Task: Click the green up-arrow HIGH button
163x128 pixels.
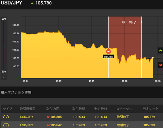Action: tap(160, 50)
